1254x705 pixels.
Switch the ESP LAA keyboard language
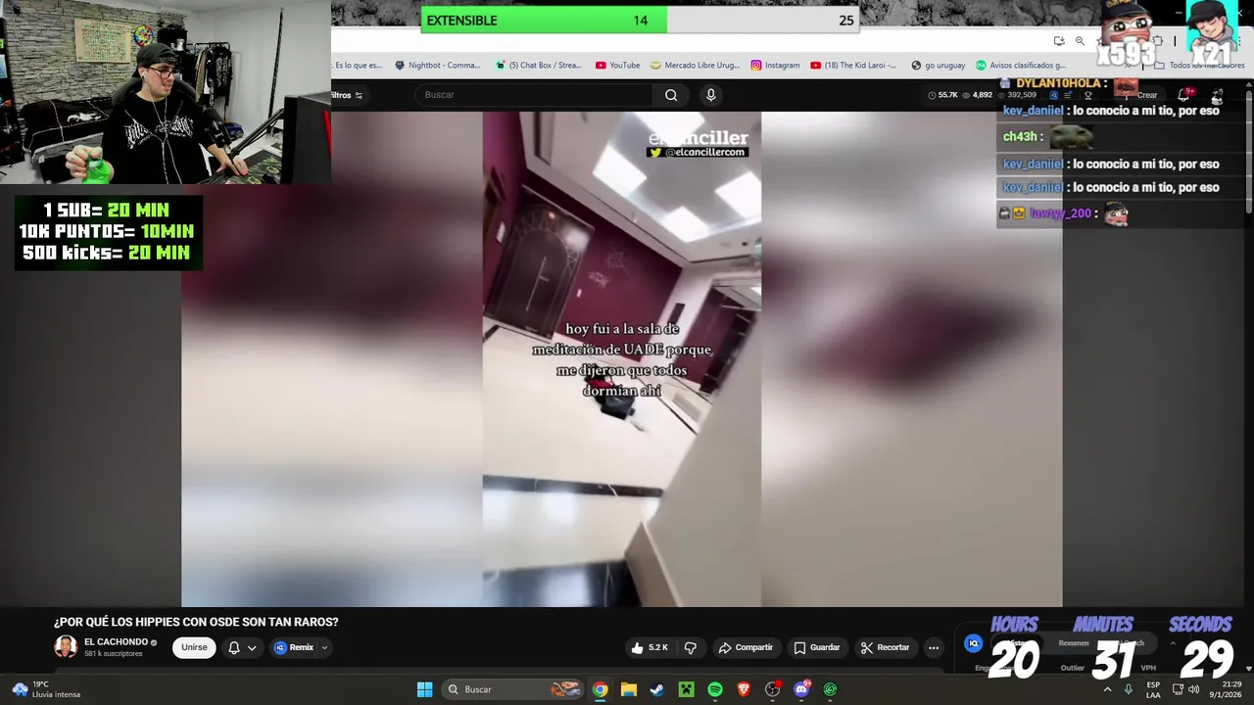1153,689
